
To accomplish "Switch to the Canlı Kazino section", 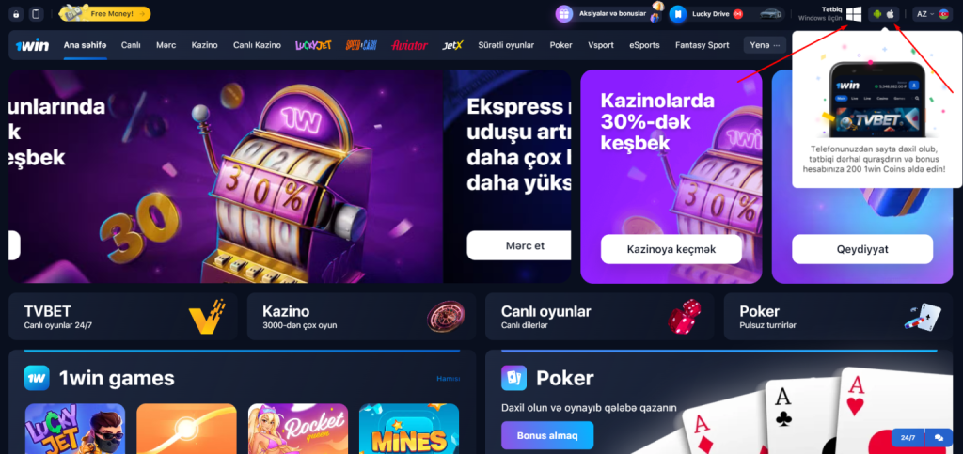I will pos(257,45).
